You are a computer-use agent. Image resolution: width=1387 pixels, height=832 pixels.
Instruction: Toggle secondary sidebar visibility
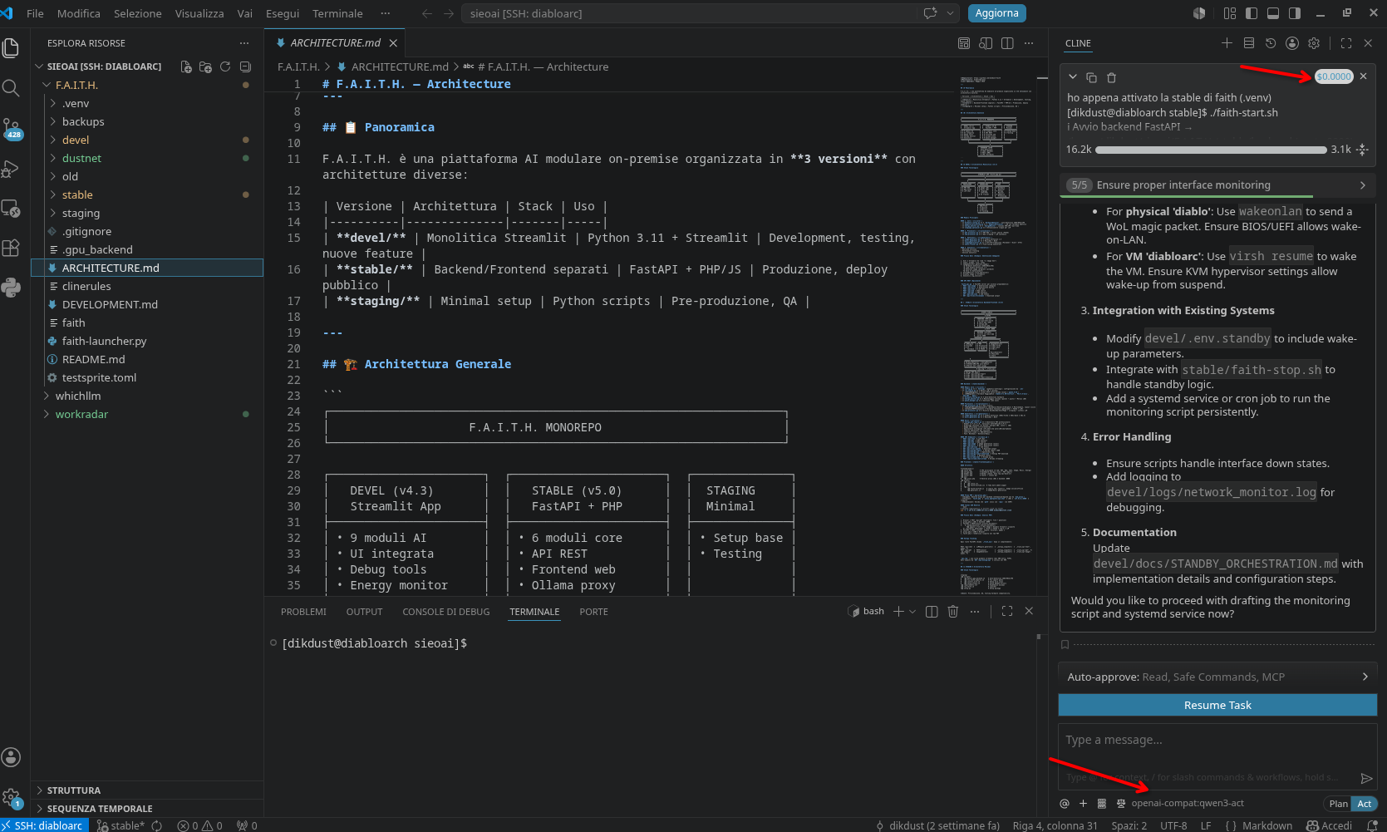tap(1295, 13)
